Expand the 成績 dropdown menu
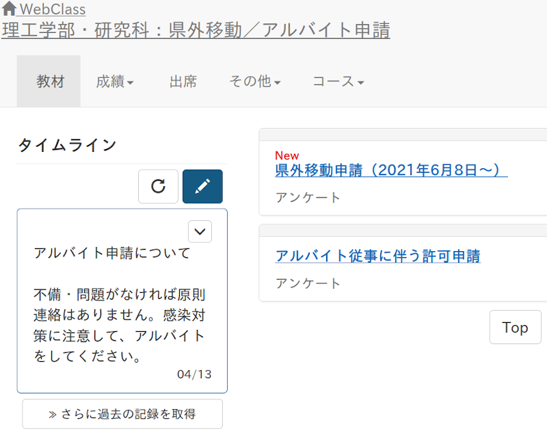The height and width of the screenshot is (442, 547). point(115,81)
